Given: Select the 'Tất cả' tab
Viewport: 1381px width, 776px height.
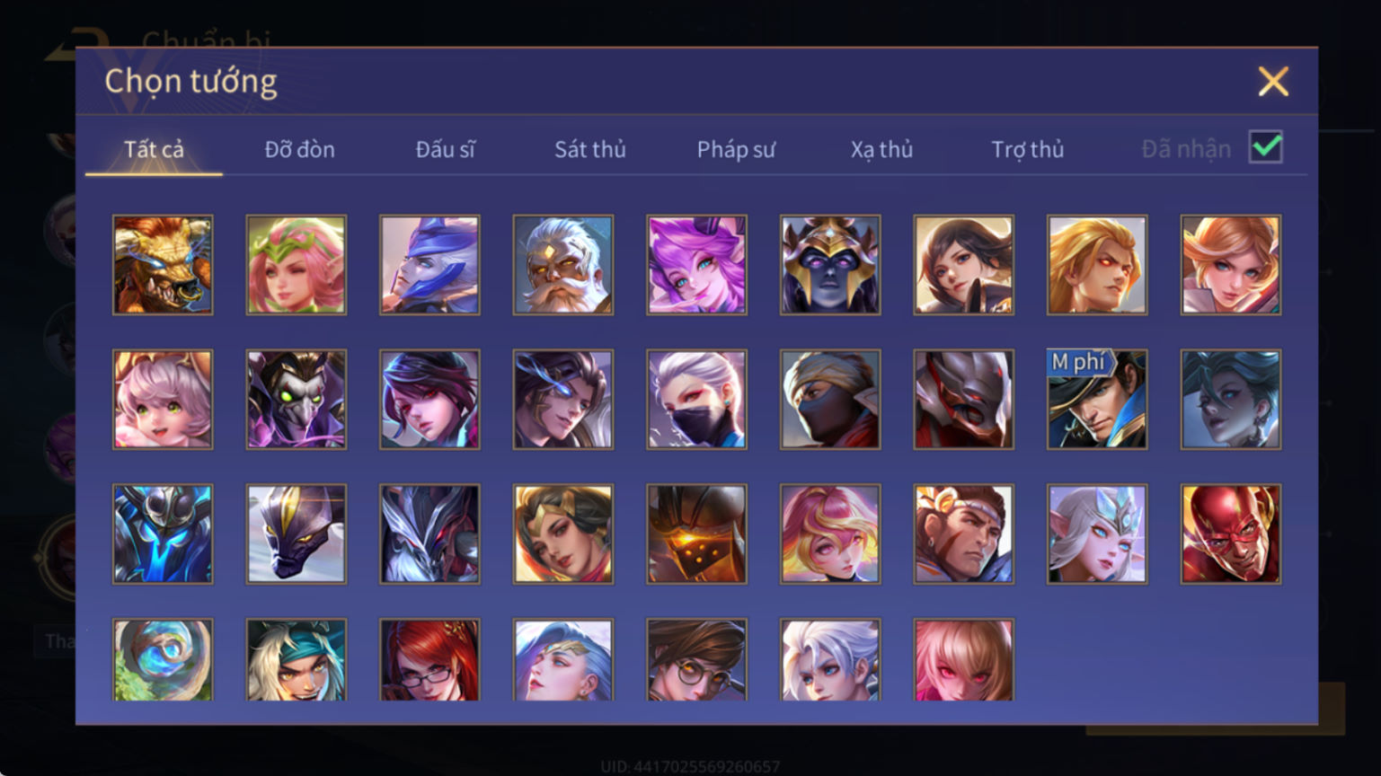Looking at the screenshot, I should [154, 149].
